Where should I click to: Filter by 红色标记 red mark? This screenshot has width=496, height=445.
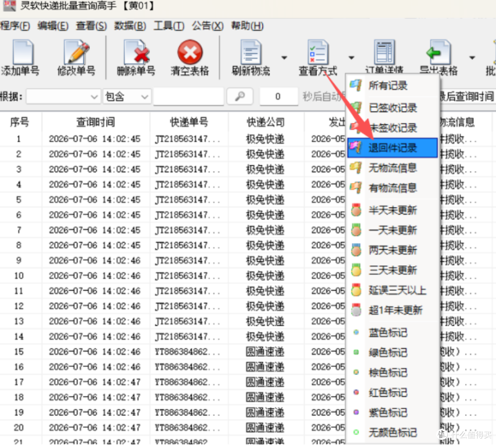(x=393, y=393)
